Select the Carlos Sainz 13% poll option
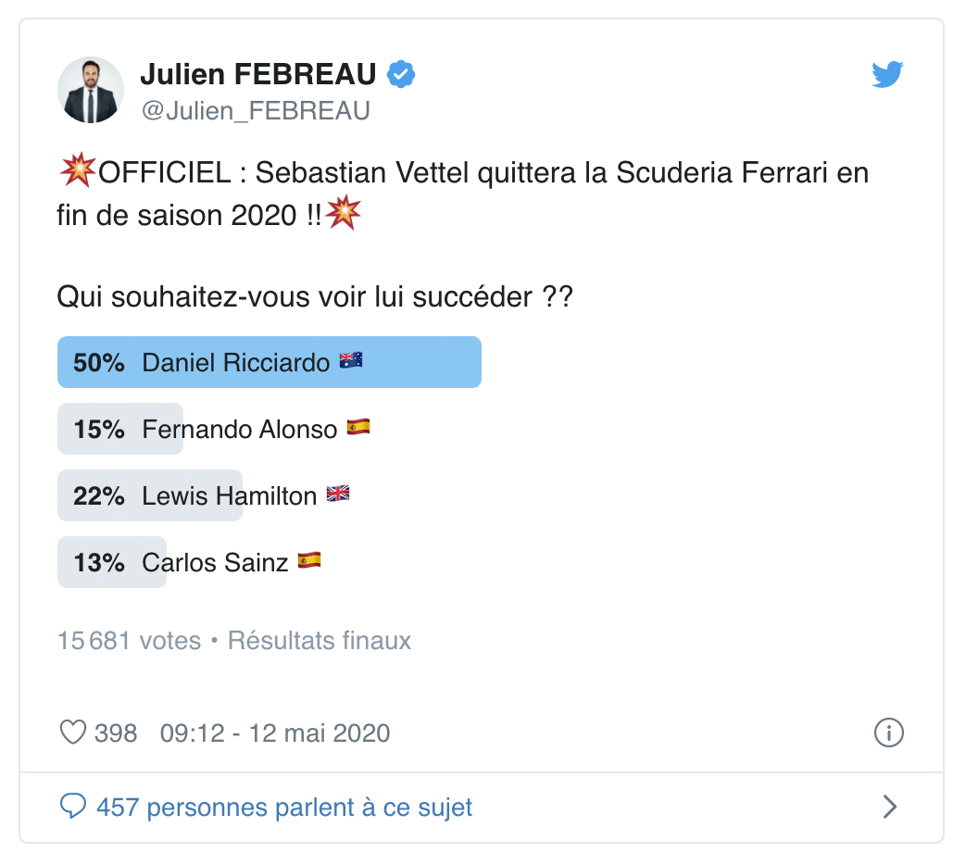Viewport: 966px width, 864px height. point(189,561)
